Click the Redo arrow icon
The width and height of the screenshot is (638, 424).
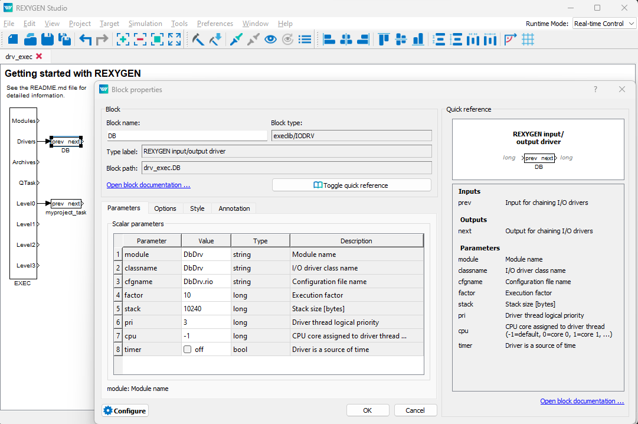click(x=102, y=40)
